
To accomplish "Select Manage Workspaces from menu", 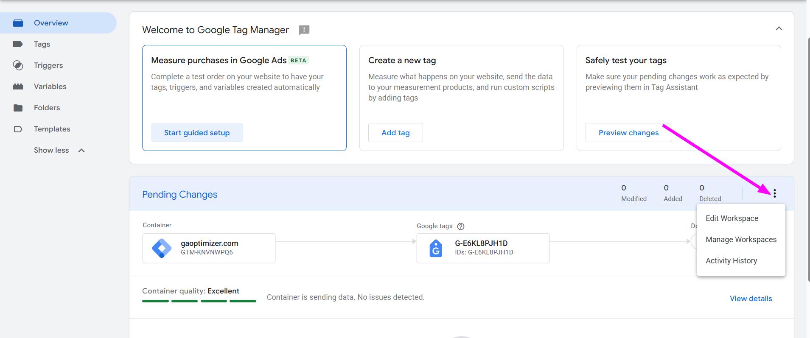I will (741, 240).
